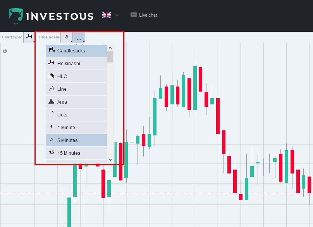
Task: Open the Time scale 5 dropdown
Action: (67, 37)
